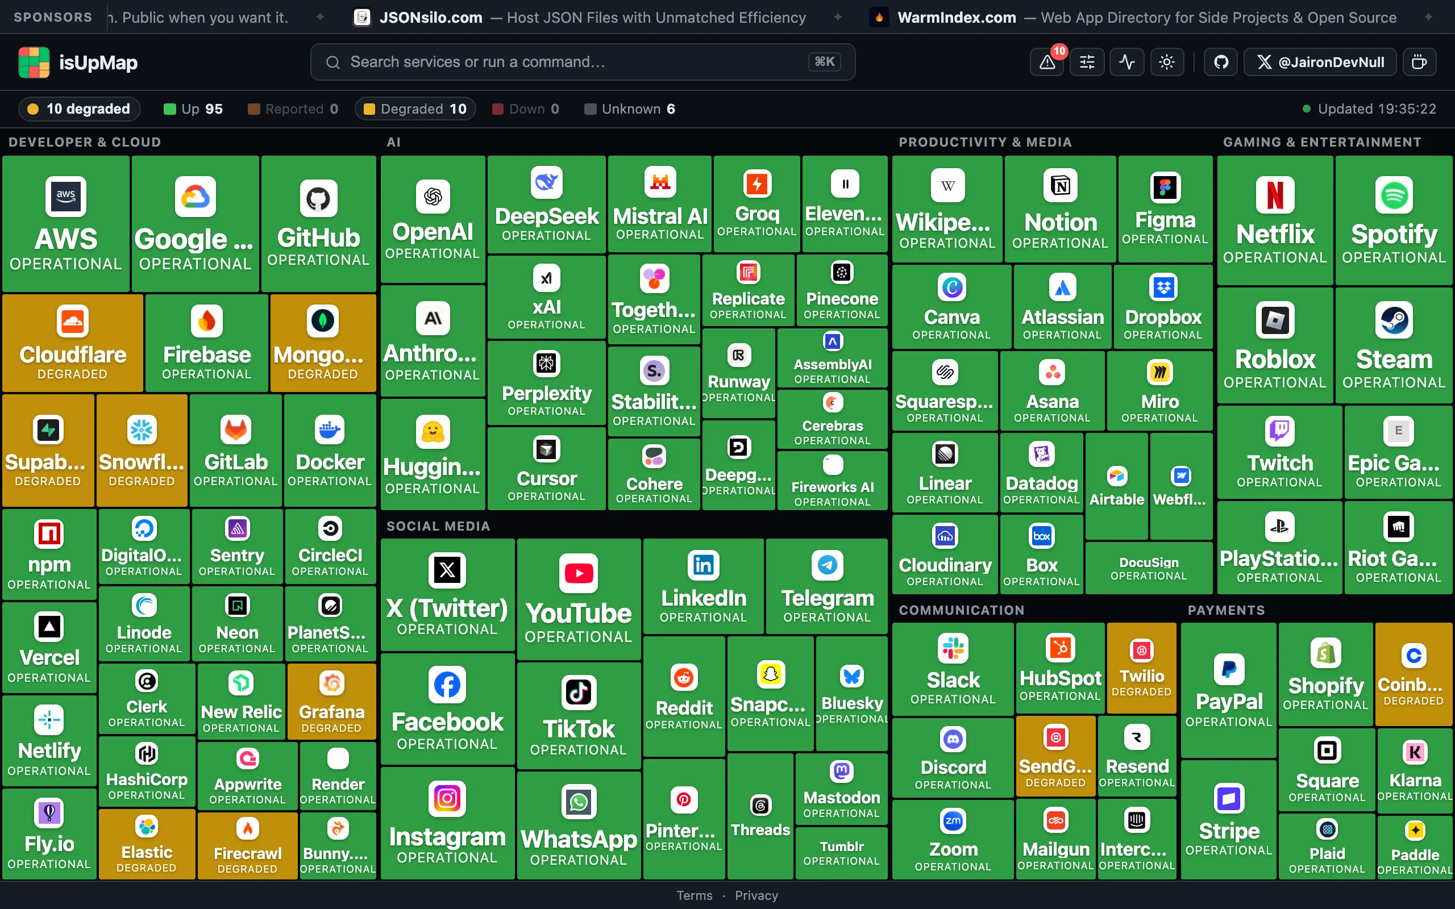Focus the search services input field

pyautogui.click(x=582, y=62)
